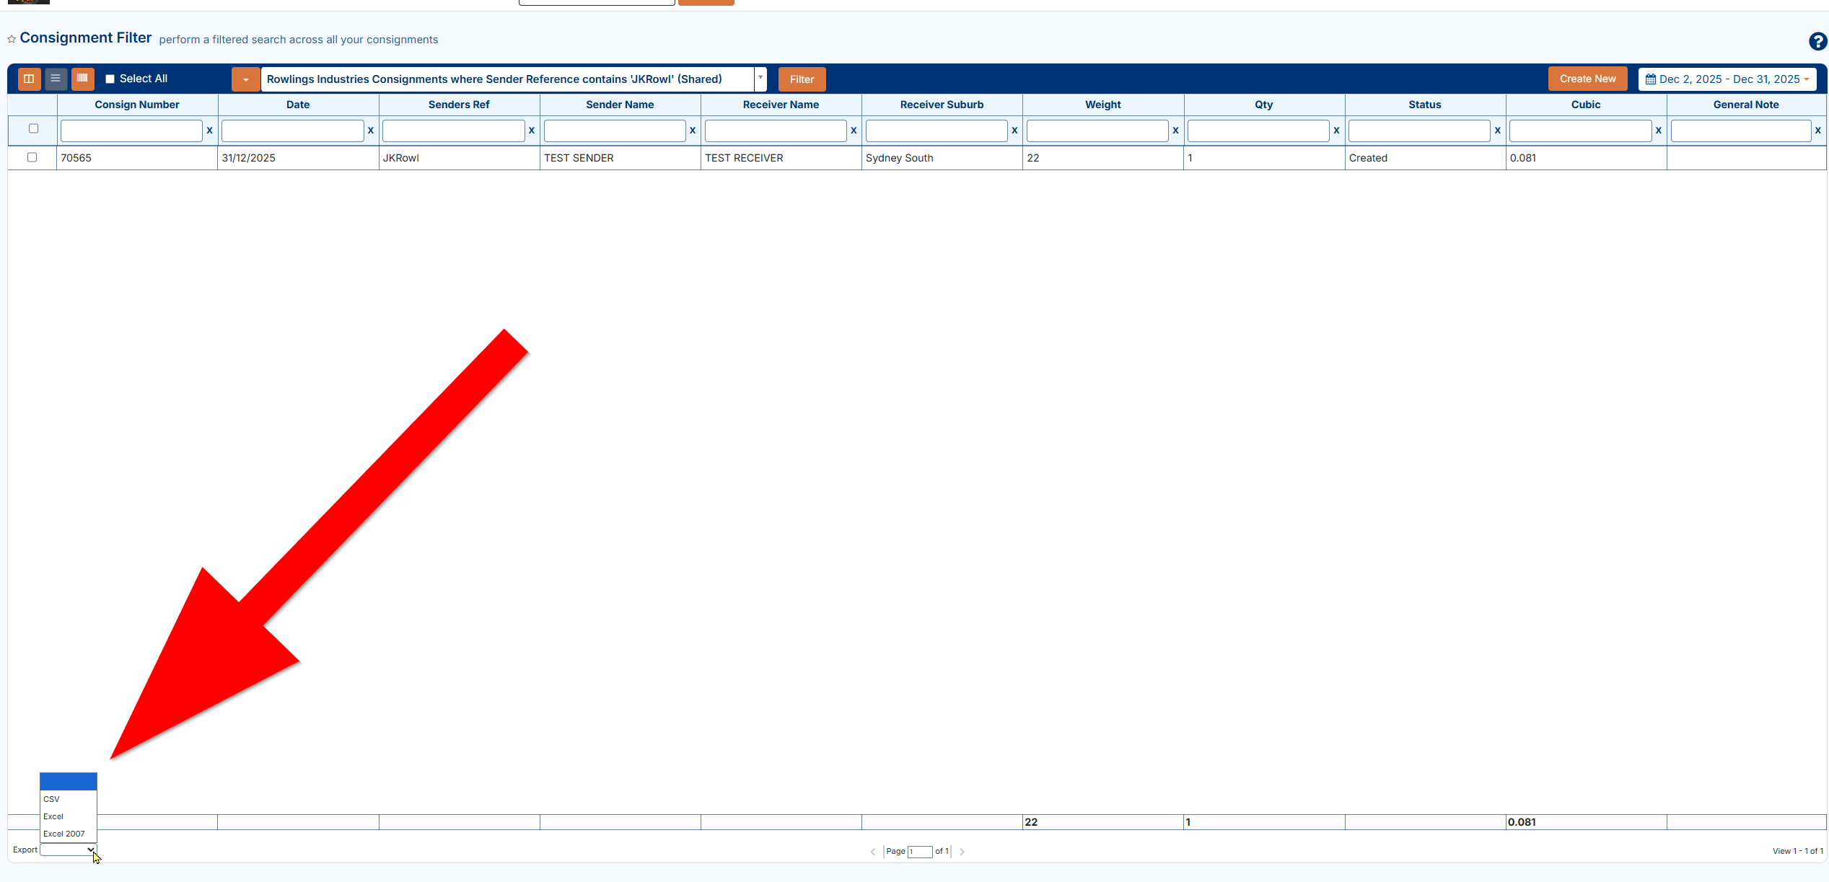Click the column layout view icon
Image resolution: width=1829 pixels, height=882 pixels.
pos(29,79)
